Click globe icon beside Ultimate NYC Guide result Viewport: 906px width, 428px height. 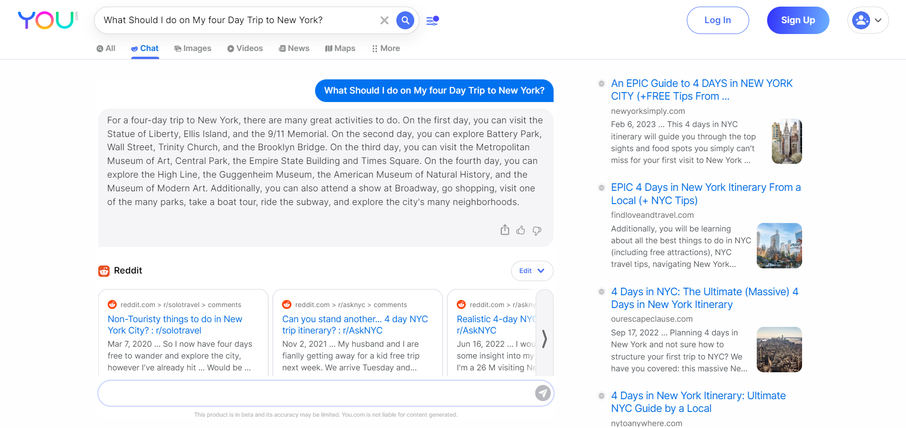pyautogui.click(x=601, y=396)
